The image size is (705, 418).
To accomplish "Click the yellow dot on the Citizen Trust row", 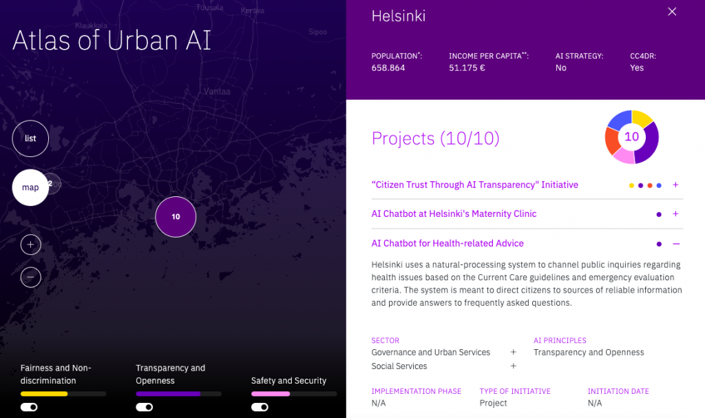I will pyautogui.click(x=631, y=185).
